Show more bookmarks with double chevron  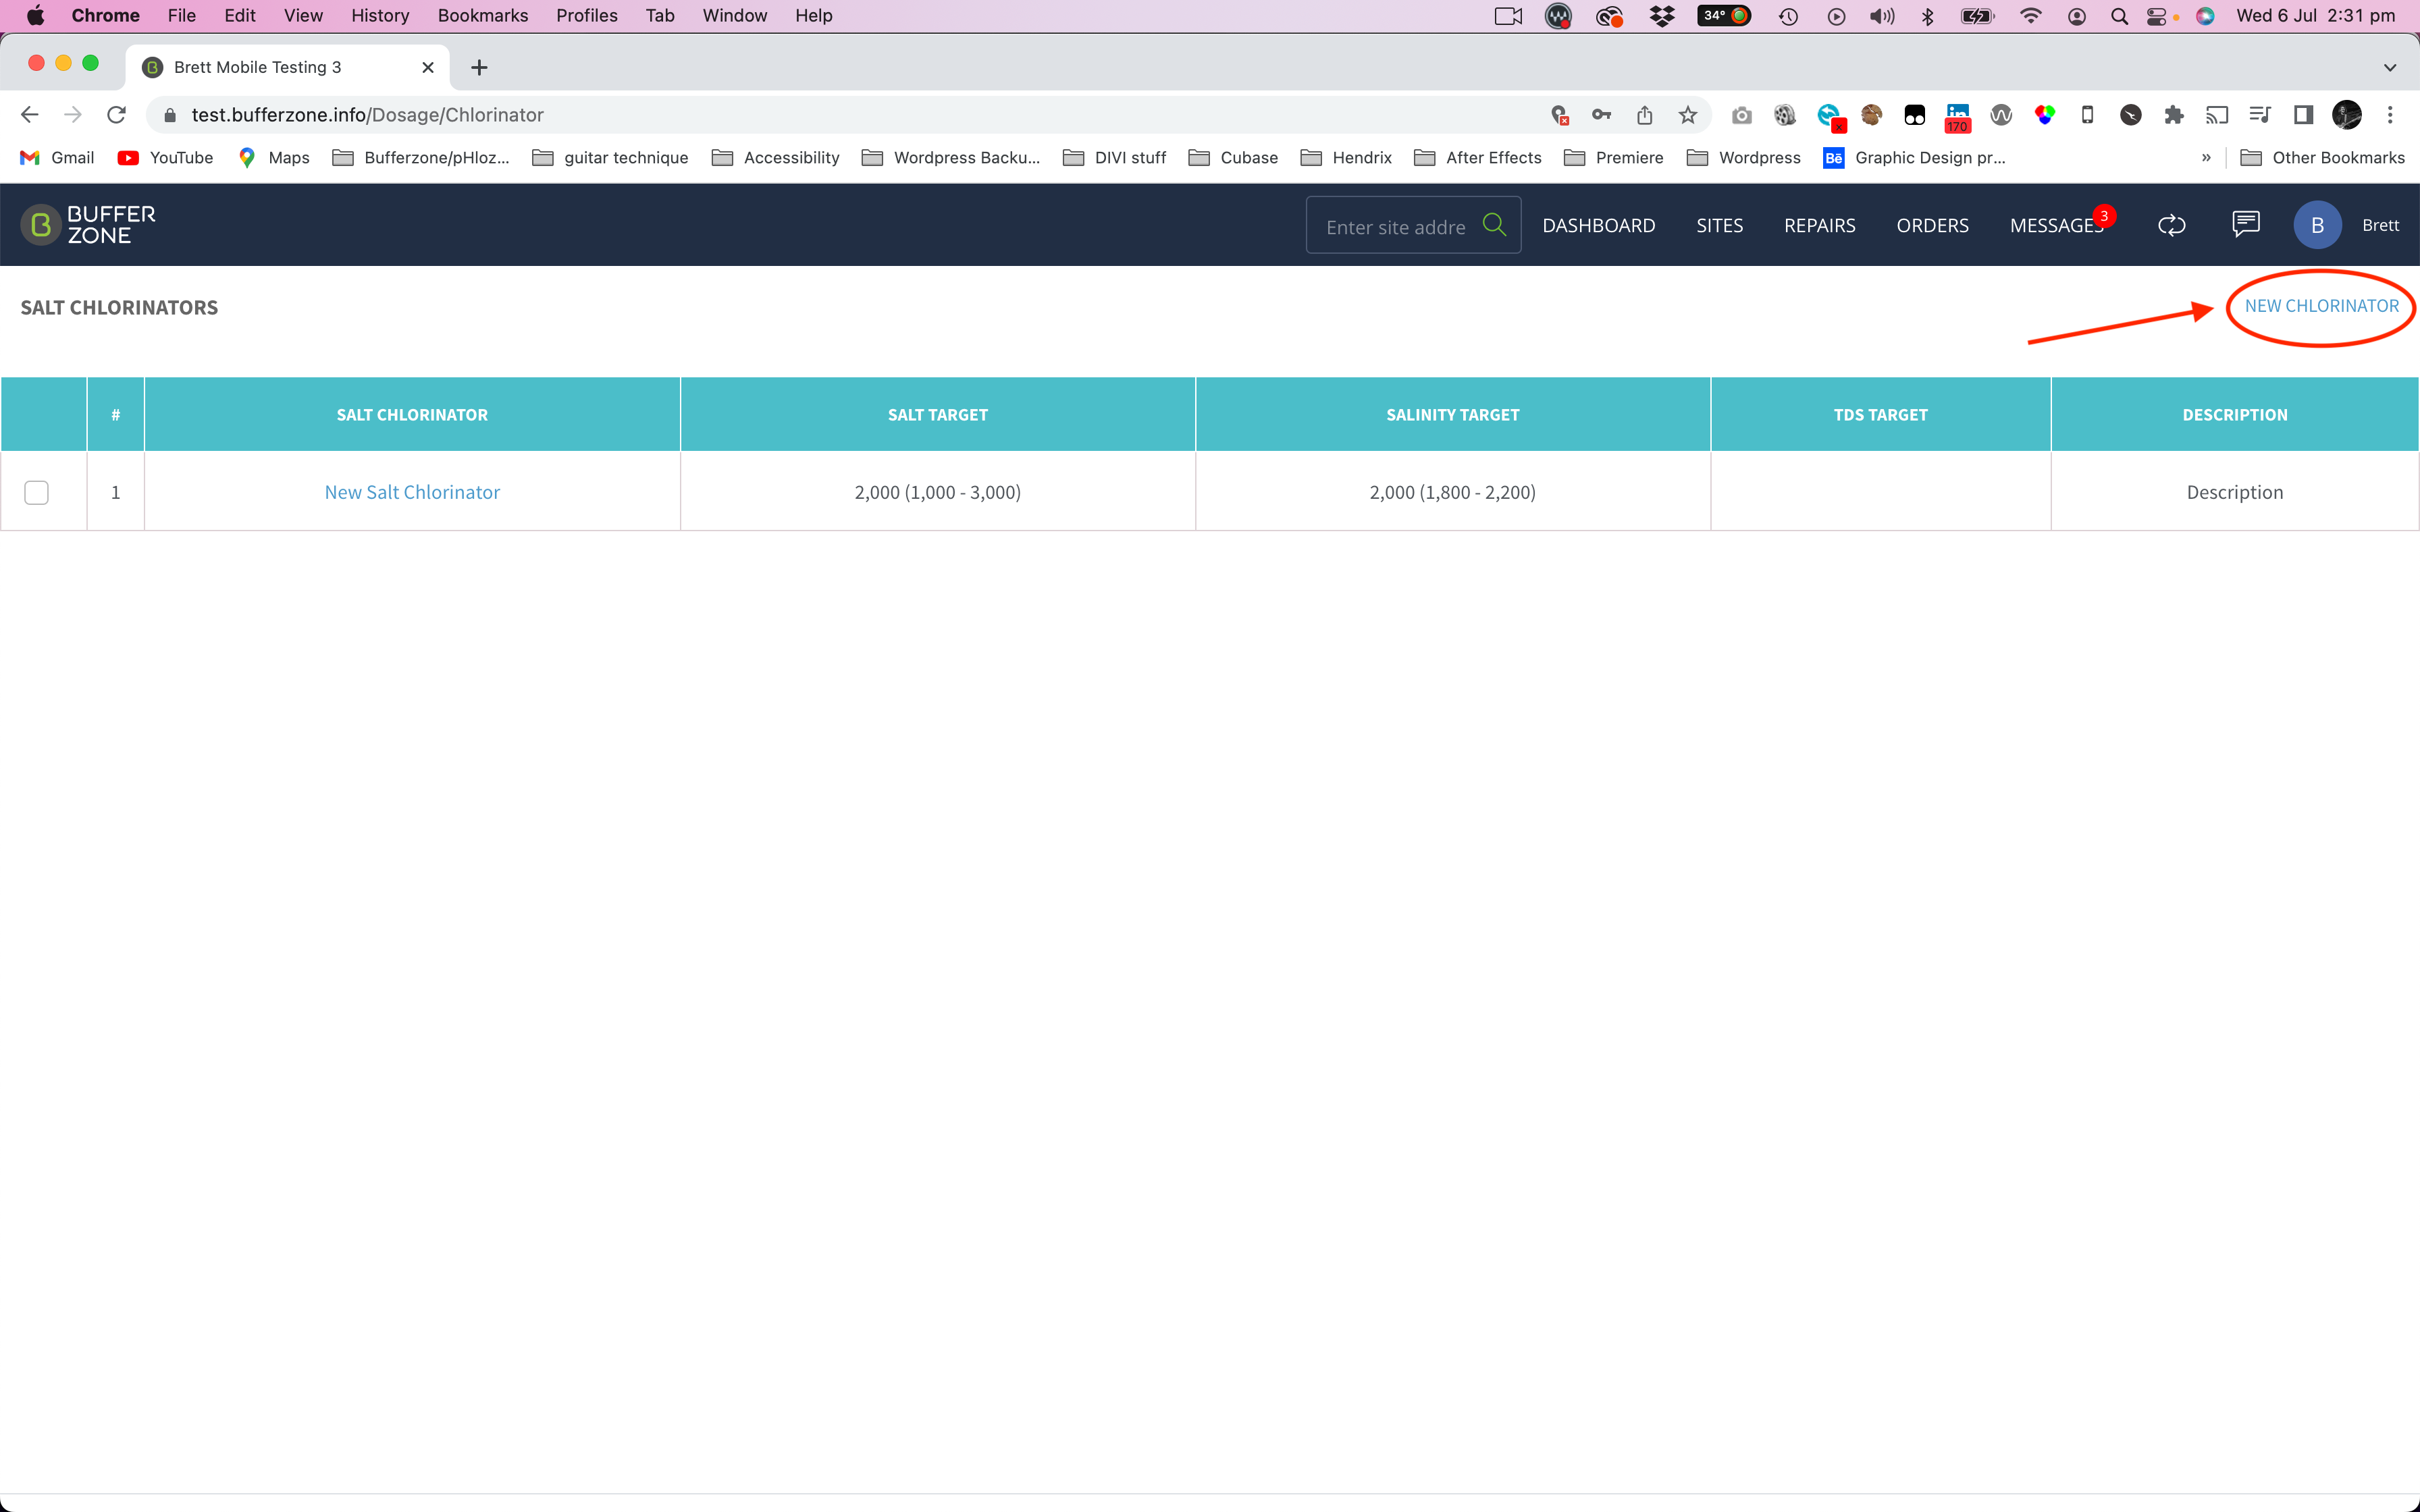point(2206,157)
